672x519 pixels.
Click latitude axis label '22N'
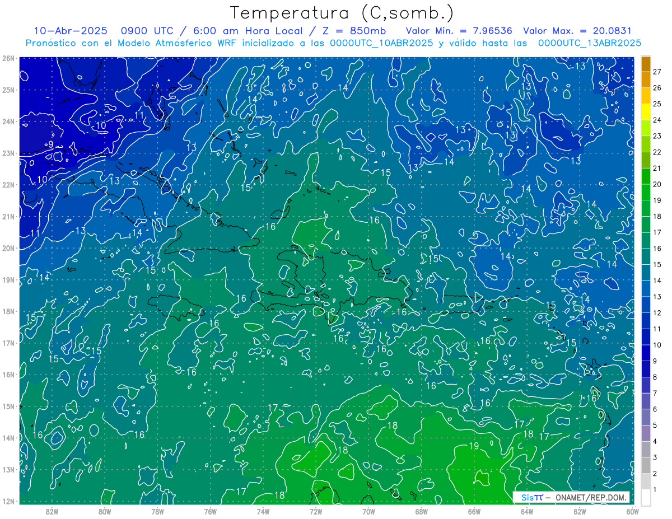point(8,185)
